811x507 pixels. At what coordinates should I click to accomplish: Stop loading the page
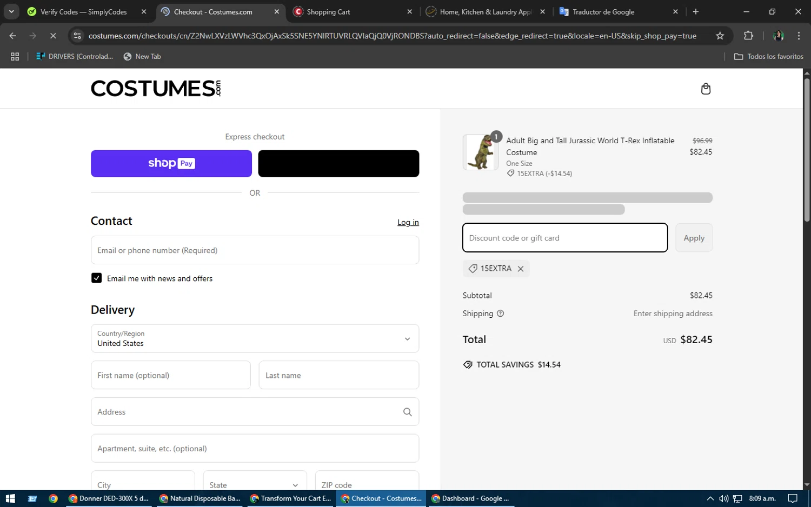[53, 36]
